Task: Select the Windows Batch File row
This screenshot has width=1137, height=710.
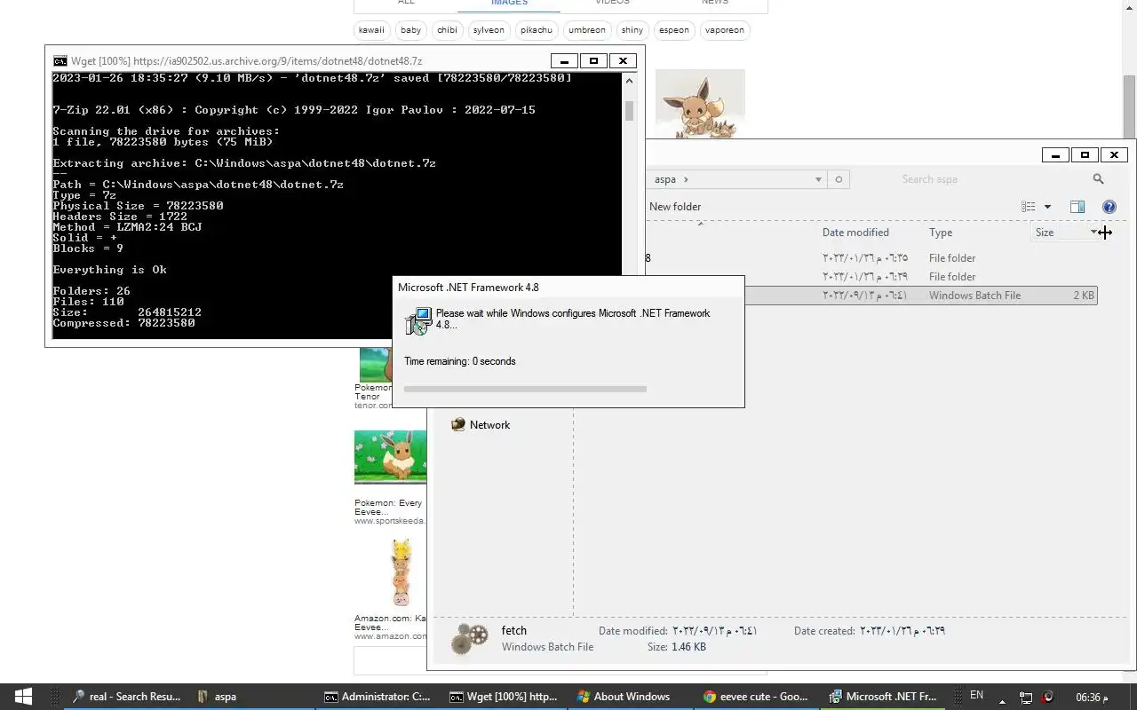Action: click(x=919, y=296)
